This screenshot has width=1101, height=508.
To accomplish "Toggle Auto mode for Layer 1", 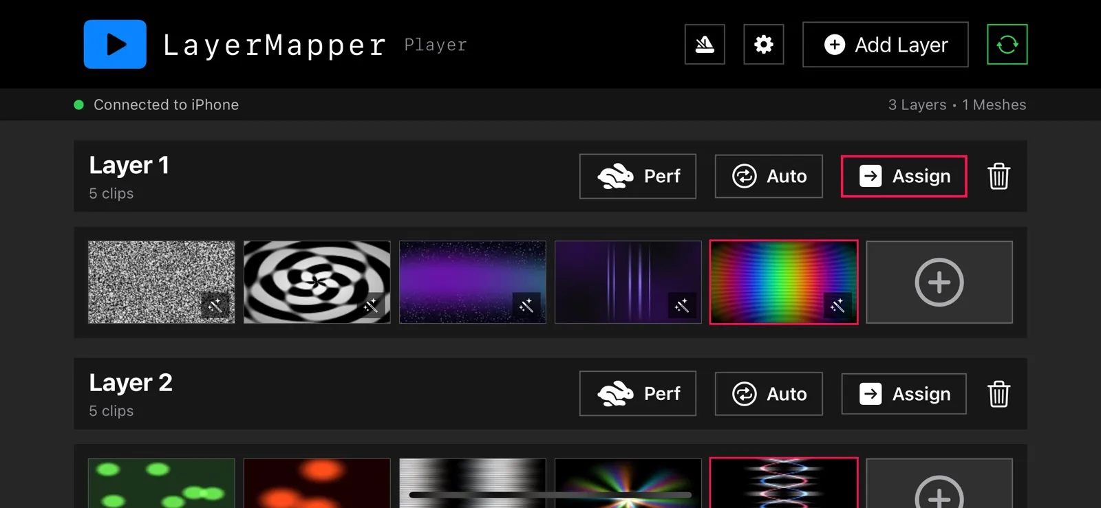I will click(769, 177).
